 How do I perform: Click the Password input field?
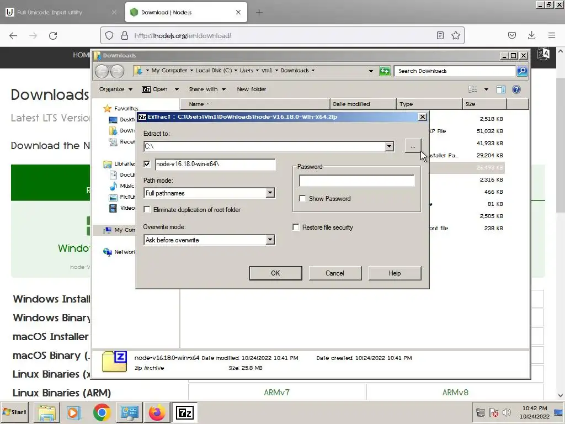click(357, 181)
